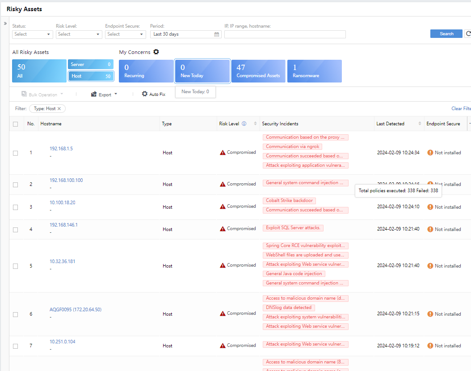Expand the collapsed left sidebar arrow

4,24
